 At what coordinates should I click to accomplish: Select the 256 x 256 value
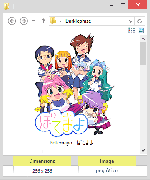(42, 171)
